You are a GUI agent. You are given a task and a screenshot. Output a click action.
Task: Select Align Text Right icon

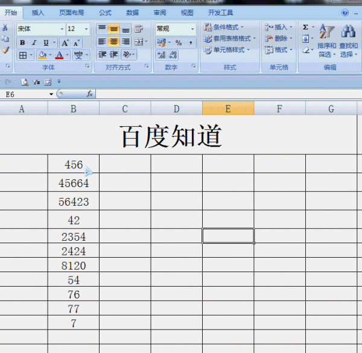(x=125, y=42)
